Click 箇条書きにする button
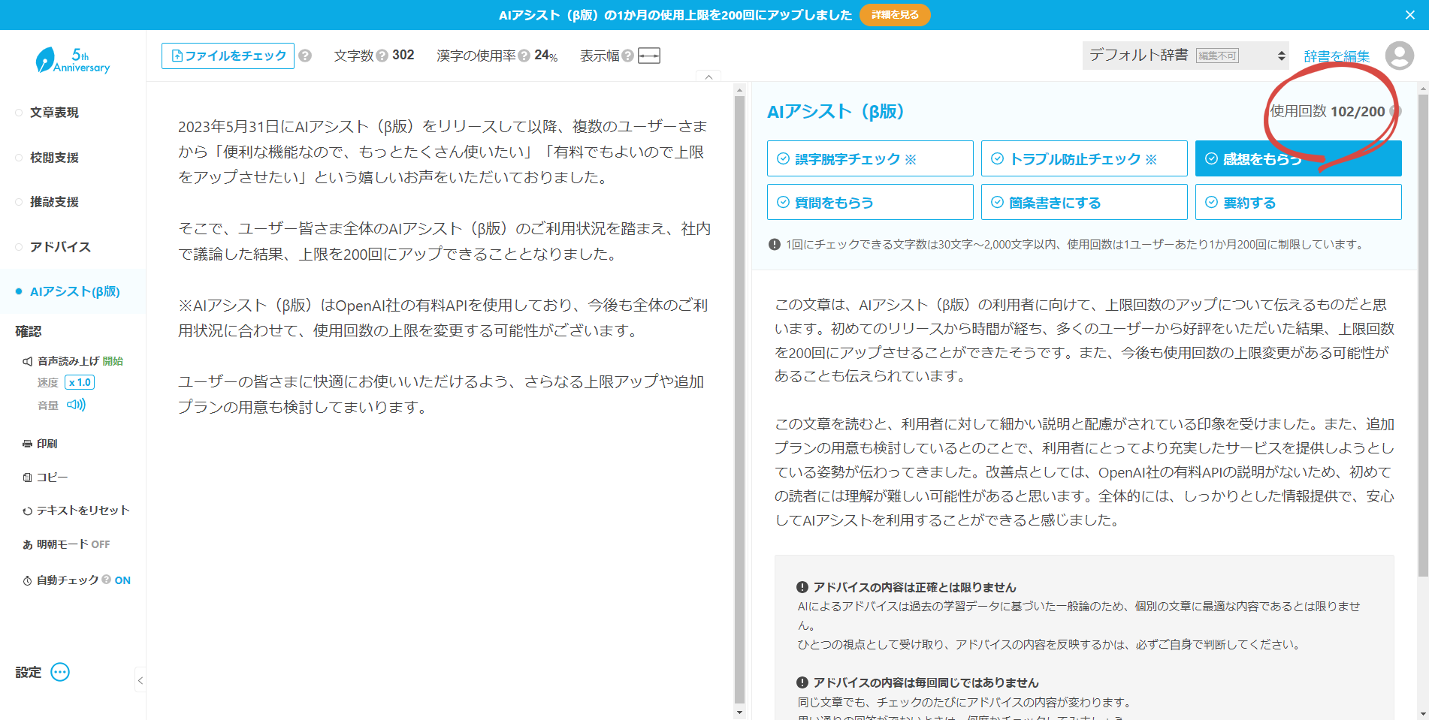This screenshot has width=1429, height=720. coord(1084,202)
